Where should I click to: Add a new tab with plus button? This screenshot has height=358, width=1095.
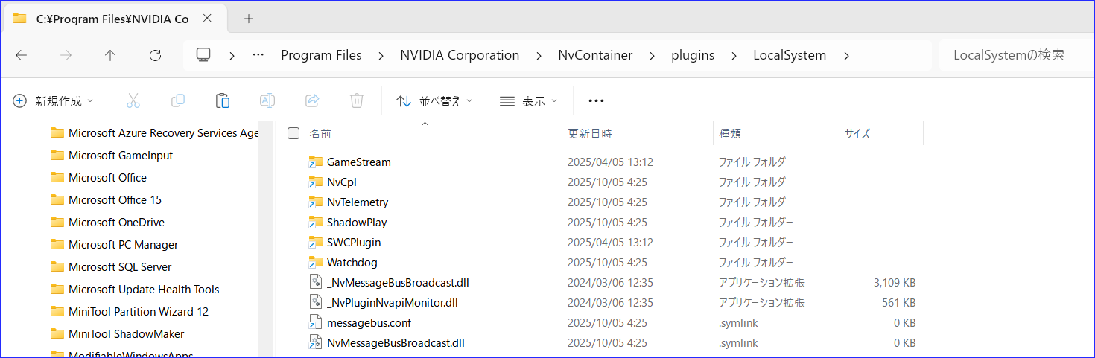249,19
